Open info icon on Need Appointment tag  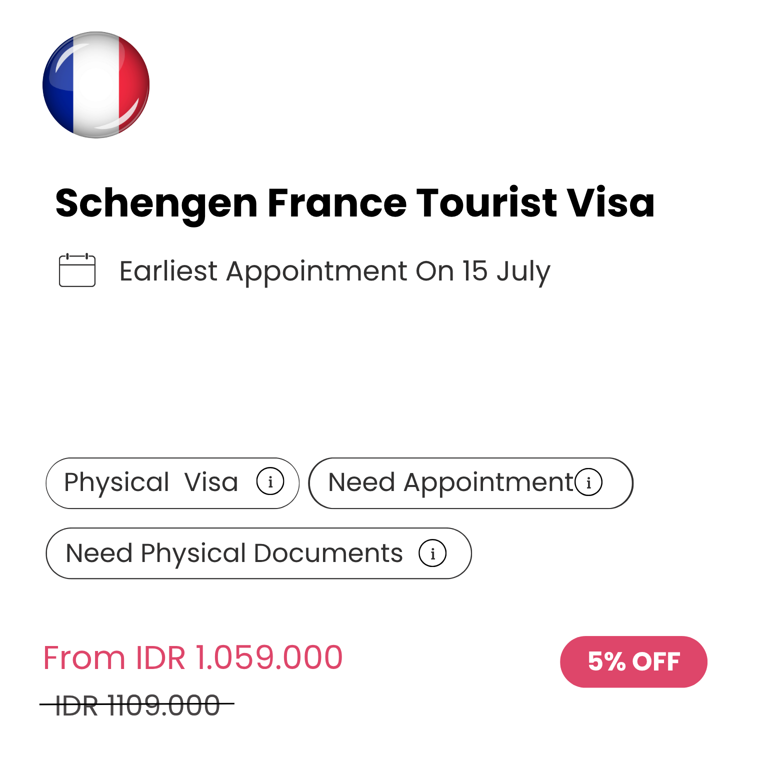coord(588,482)
